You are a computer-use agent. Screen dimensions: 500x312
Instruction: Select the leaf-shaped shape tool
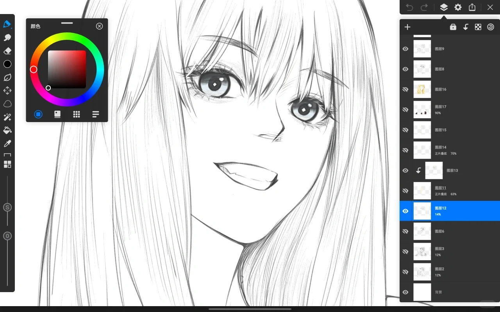pyautogui.click(x=7, y=77)
